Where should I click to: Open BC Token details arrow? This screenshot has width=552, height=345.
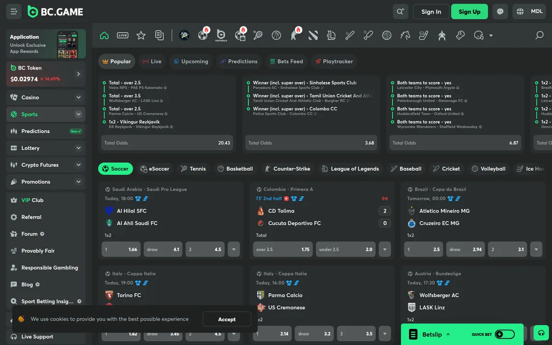78,74
